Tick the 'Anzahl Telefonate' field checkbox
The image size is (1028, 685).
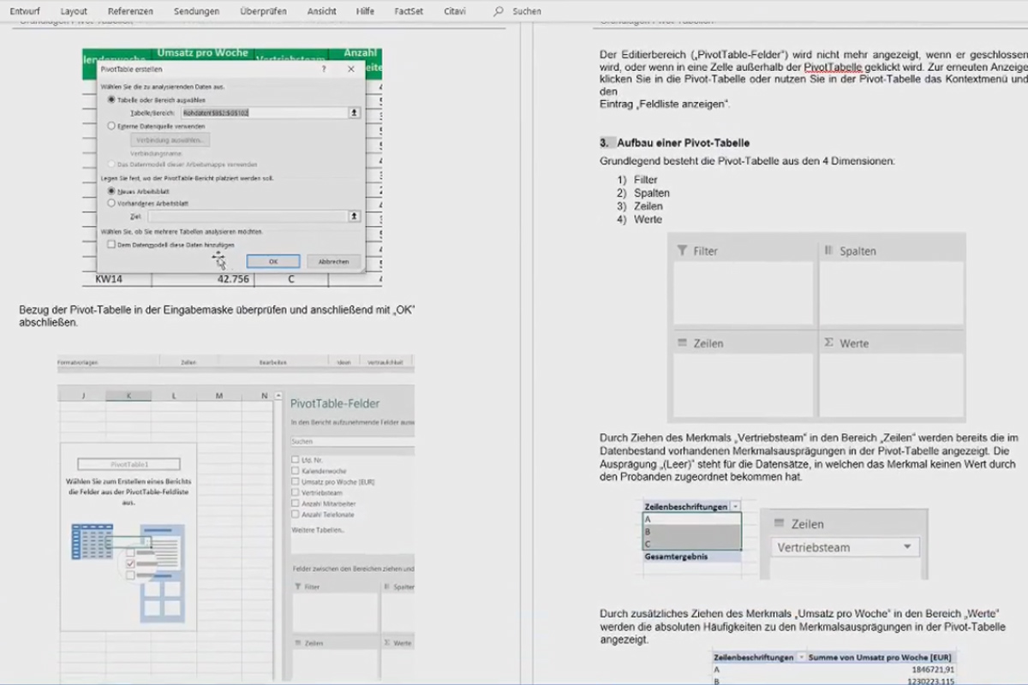point(296,515)
